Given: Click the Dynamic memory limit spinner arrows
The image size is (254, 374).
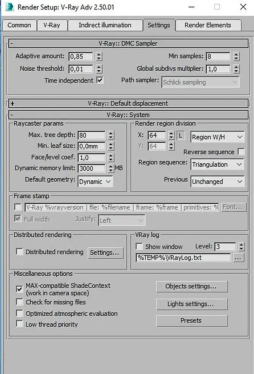Looking at the screenshot, I should [110, 168].
